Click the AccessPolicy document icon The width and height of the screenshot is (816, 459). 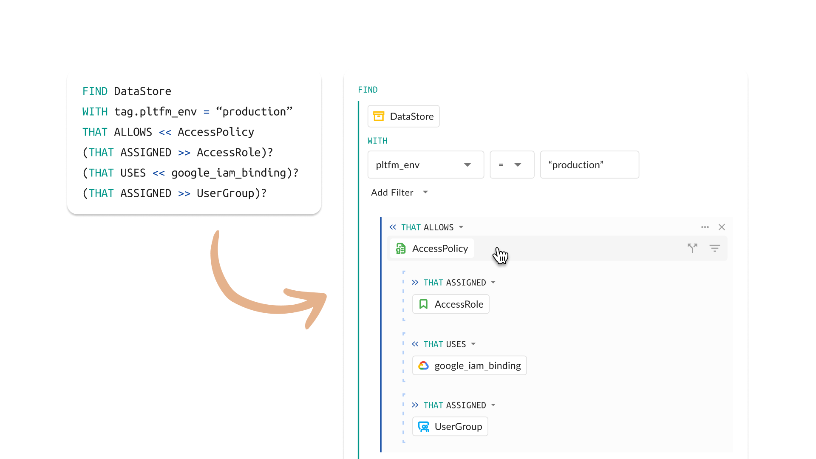pos(401,249)
